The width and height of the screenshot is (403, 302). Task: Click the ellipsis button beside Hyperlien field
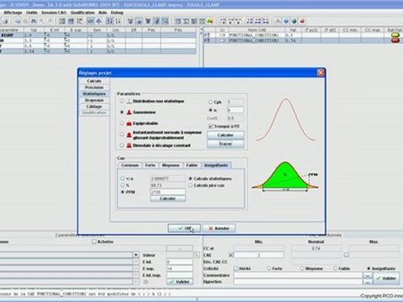point(368,282)
